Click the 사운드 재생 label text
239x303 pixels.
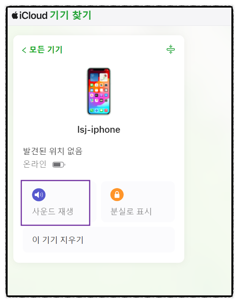pyautogui.click(x=53, y=211)
